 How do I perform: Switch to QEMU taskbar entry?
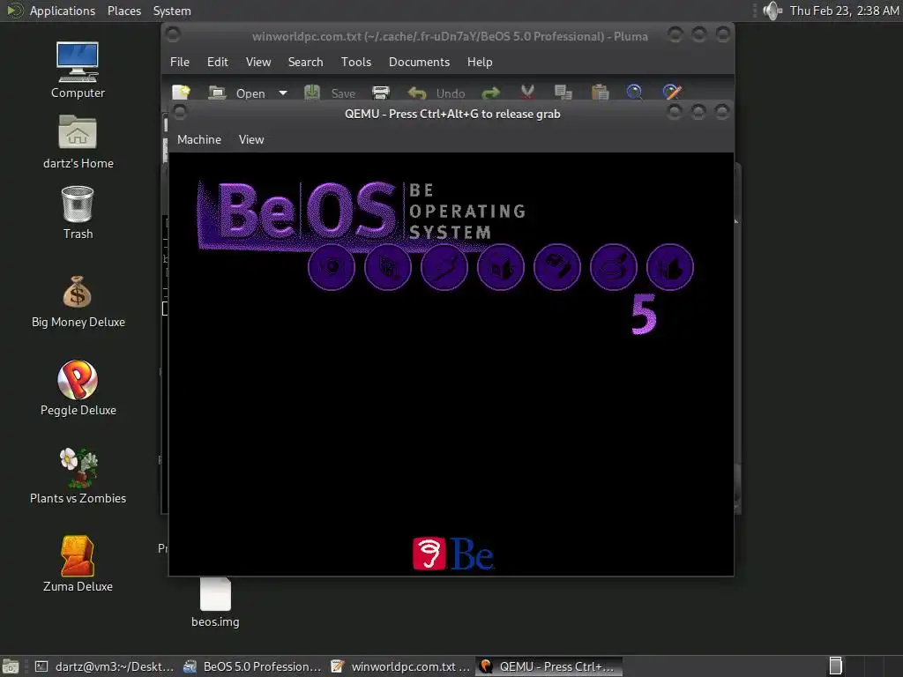point(549,666)
